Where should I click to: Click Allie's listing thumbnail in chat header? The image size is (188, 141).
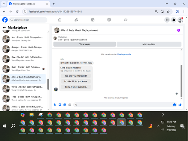[57, 30]
